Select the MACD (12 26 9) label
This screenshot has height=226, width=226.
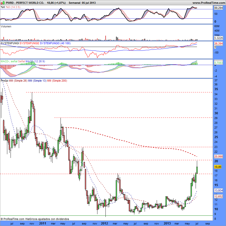point(35,62)
